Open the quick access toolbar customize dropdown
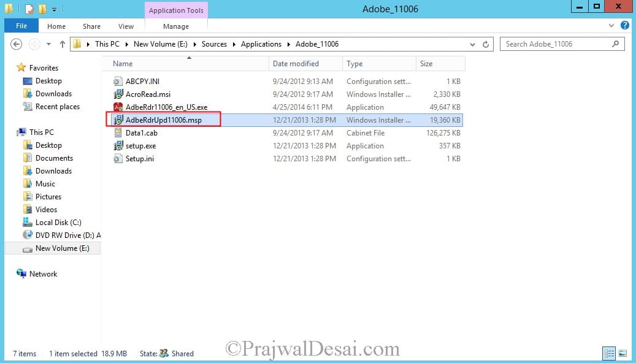636x363 pixels. point(54,9)
